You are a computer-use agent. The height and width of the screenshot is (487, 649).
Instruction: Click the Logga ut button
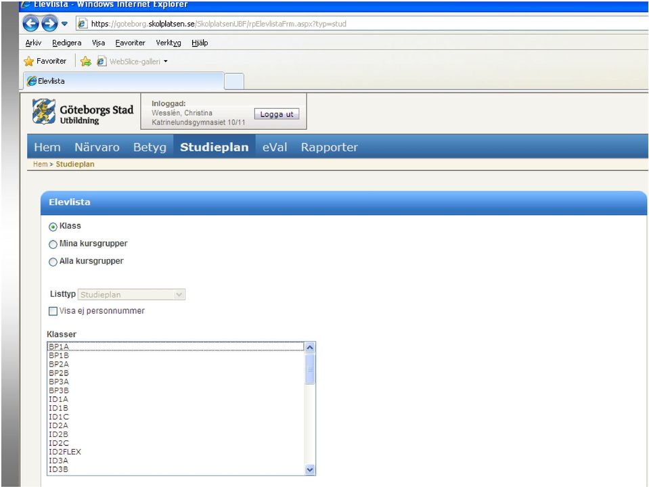[277, 114]
